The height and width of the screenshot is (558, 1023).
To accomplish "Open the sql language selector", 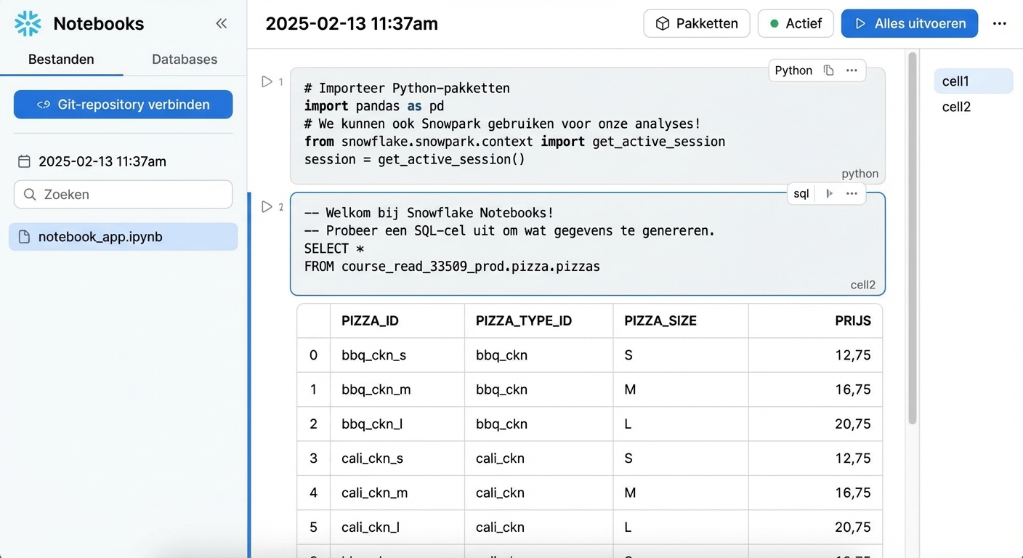I will pos(801,193).
